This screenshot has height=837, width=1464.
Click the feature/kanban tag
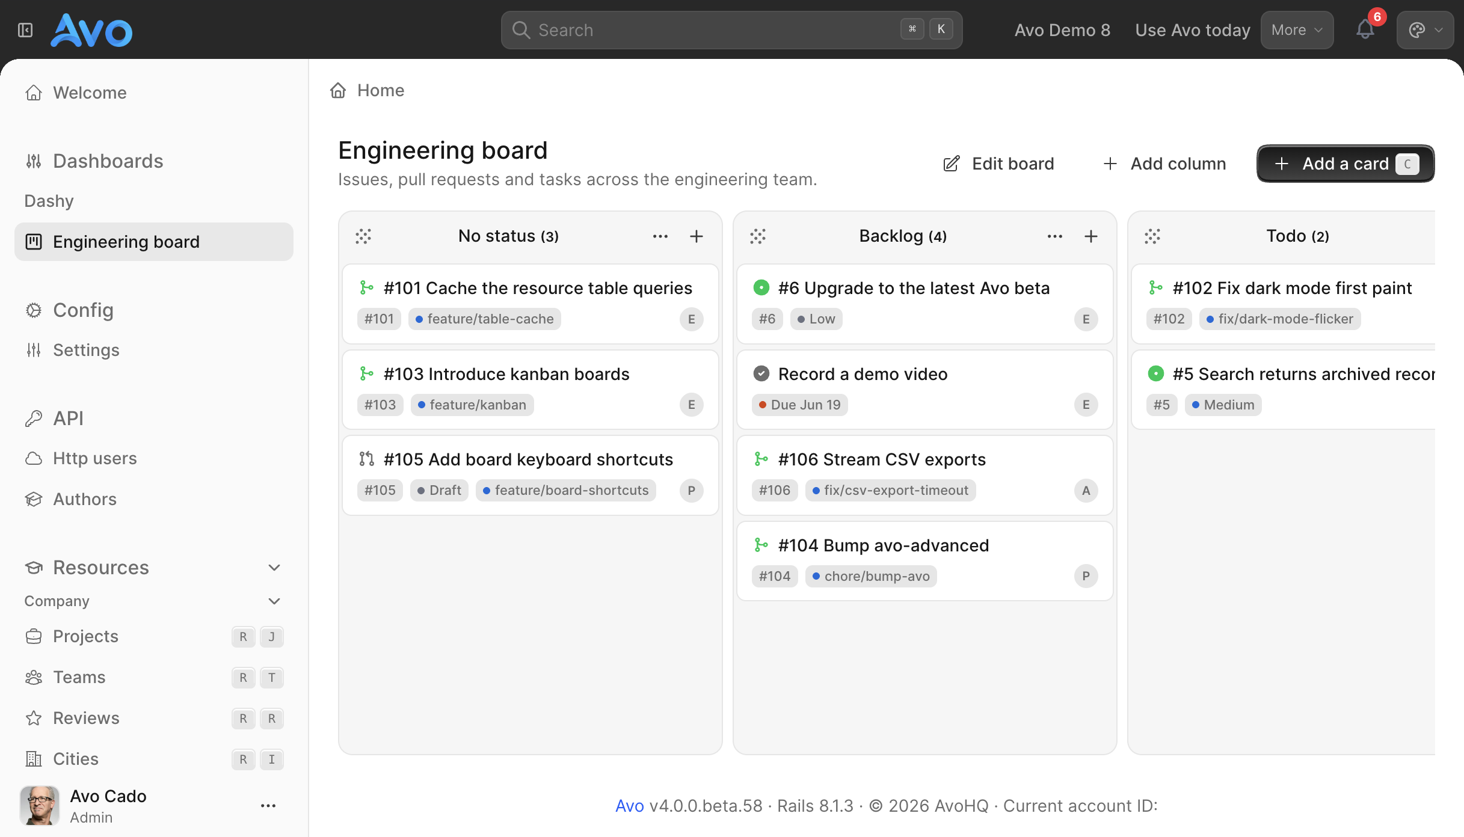click(472, 405)
